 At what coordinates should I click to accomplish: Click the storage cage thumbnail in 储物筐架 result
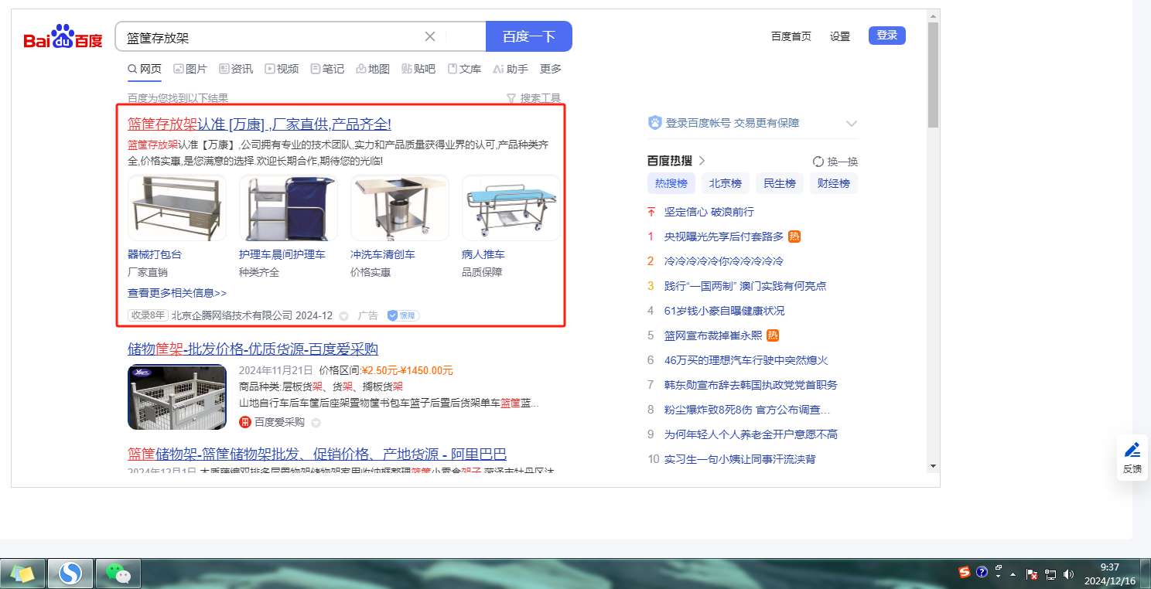coord(177,397)
